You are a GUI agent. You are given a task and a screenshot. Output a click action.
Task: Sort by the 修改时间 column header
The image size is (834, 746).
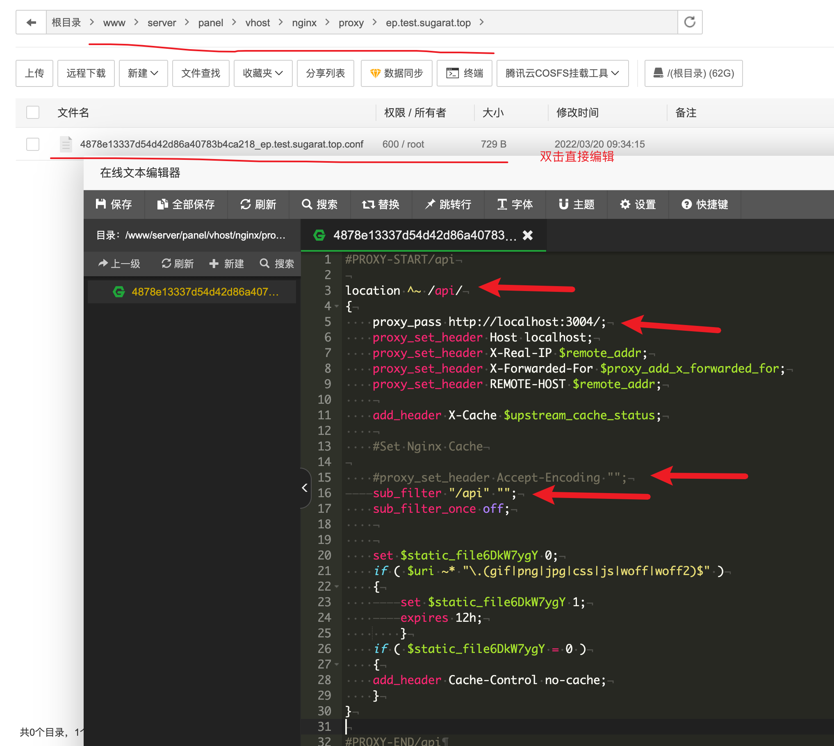coord(577,112)
